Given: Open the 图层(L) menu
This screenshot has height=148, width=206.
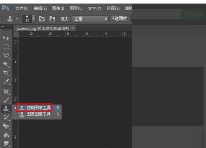Looking at the screenshot, I should 76,8.
